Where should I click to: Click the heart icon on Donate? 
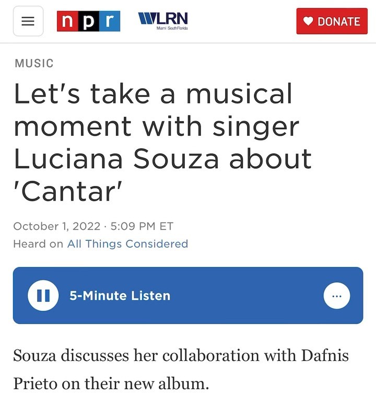[308, 21]
